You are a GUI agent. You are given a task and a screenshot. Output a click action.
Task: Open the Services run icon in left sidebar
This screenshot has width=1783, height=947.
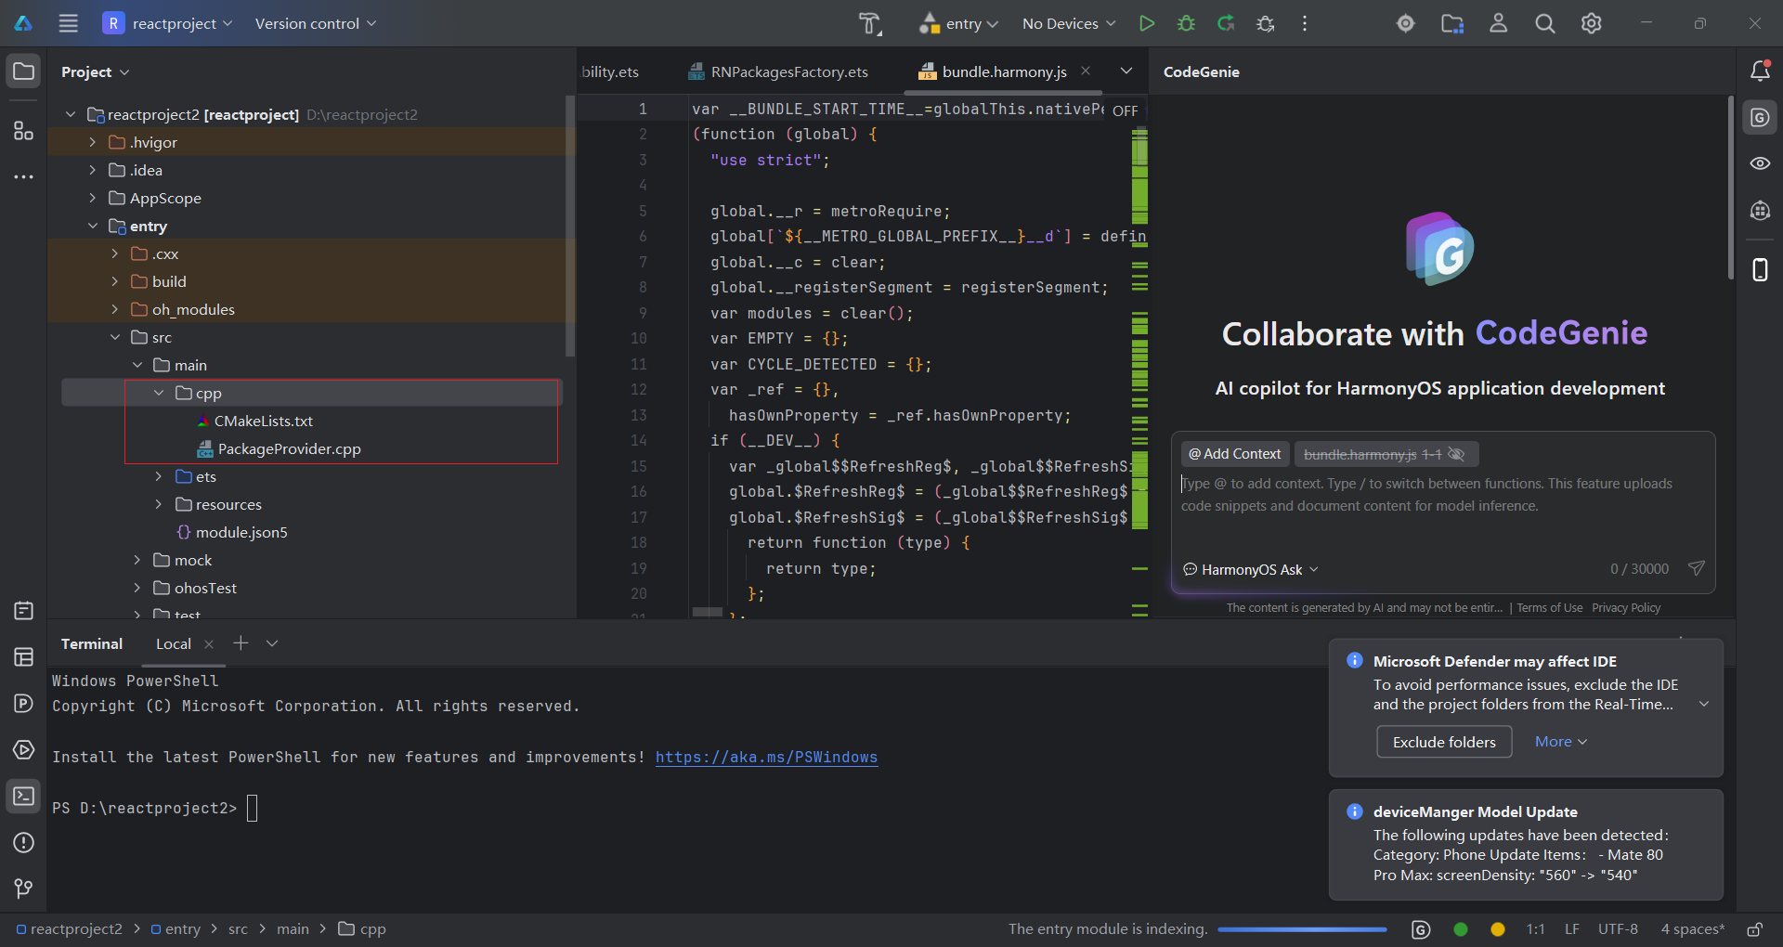[x=23, y=750]
